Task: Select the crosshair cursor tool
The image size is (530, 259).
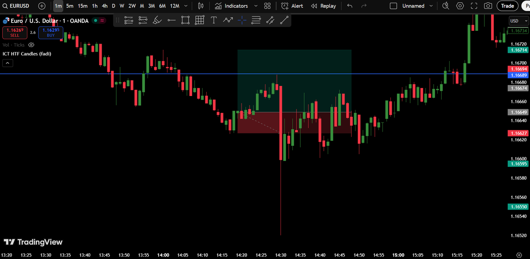Action: [x=241, y=20]
